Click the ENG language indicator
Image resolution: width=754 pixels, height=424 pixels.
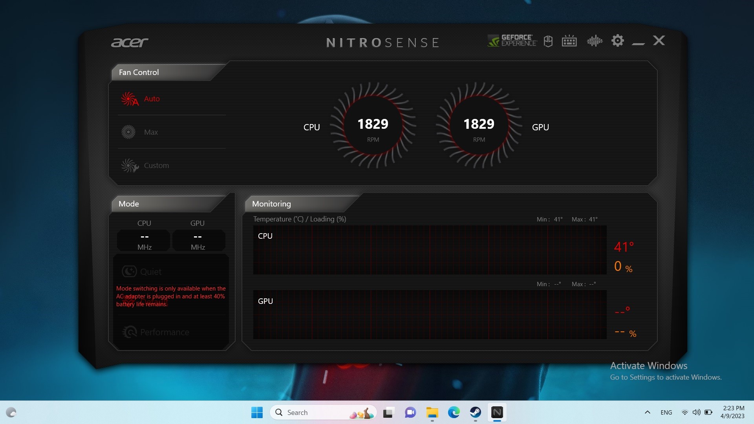point(666,413)
